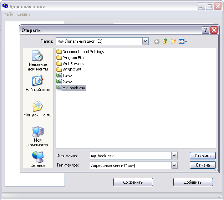
Task: Click Сохранить in the Адресная книга window
Action: (x=133, y=182)
